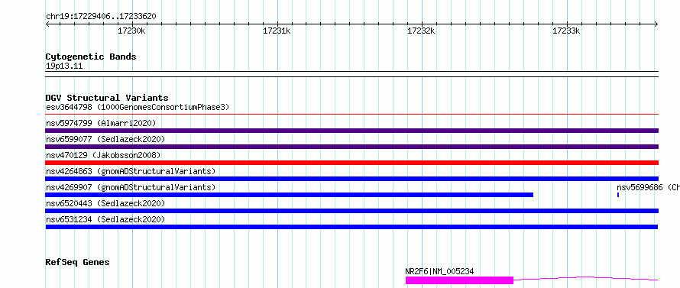Click the purple bar under nsv5974799
680x288 pixels.
352,131
